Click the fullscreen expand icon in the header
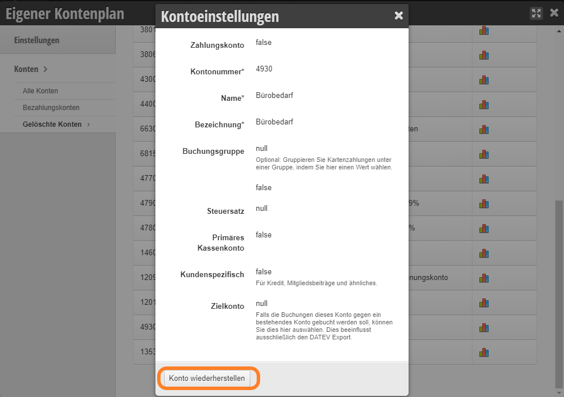 click(536, 13)
